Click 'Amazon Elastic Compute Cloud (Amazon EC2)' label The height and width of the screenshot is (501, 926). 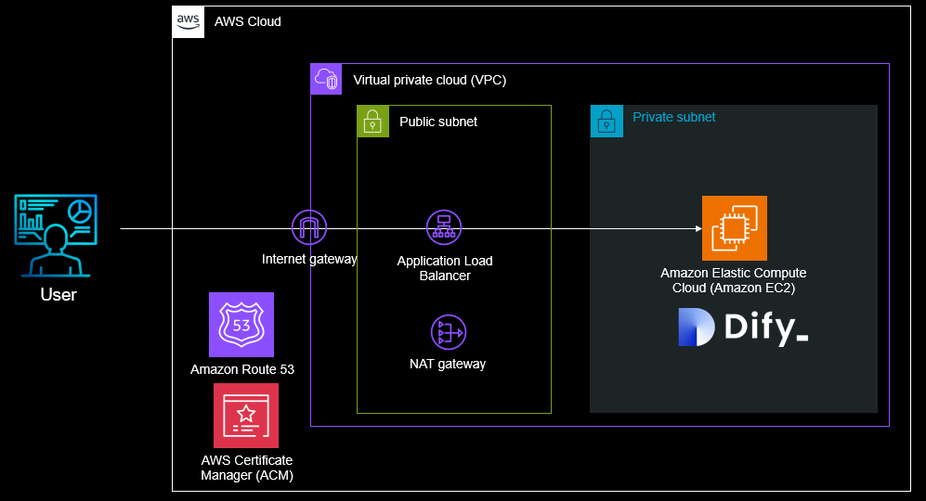click(x=734, y=280)
